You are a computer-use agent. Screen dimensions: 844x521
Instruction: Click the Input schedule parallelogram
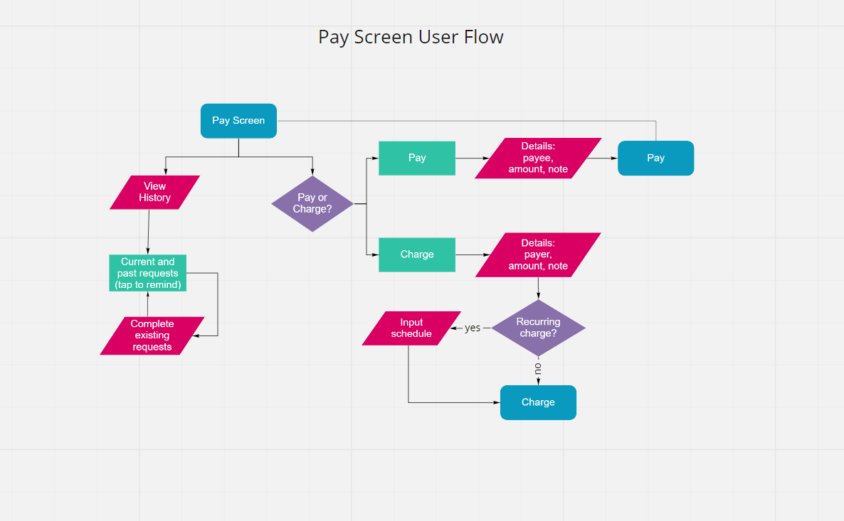(x=411, y=328)
